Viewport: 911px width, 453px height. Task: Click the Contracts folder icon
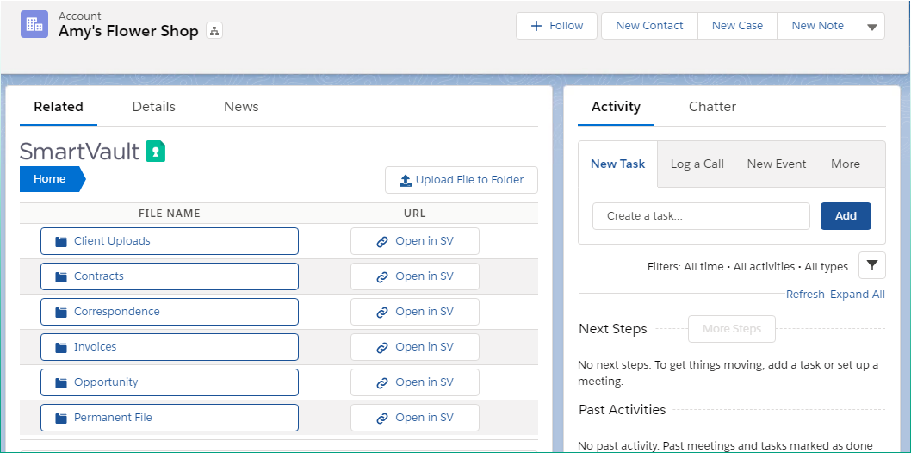pyautogui.click(x=61, y=277)
